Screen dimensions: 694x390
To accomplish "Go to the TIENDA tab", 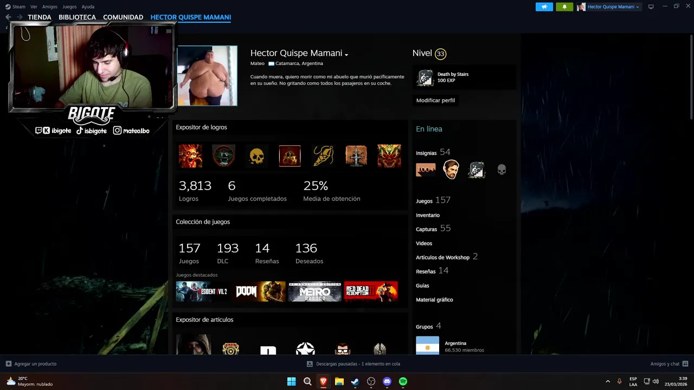I will (x=40, y=17).
